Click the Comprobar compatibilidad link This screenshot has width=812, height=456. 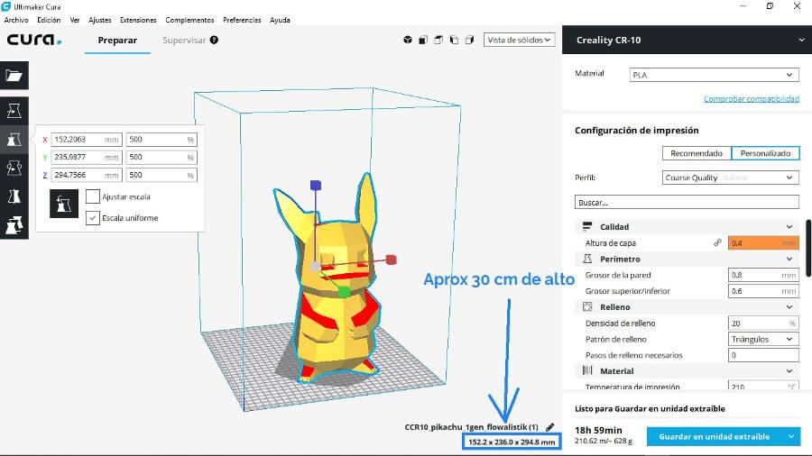coord(752,99)
